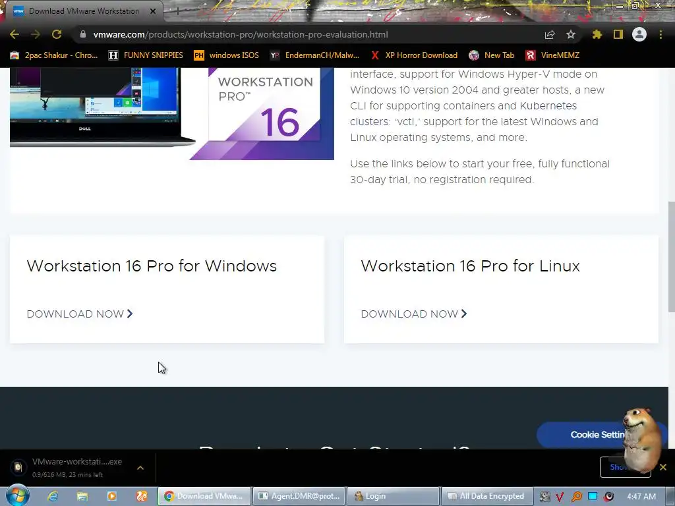Open the EndermanCH/Malw... bookmark
The image size is (675, 506).
(x=314, y=55)
